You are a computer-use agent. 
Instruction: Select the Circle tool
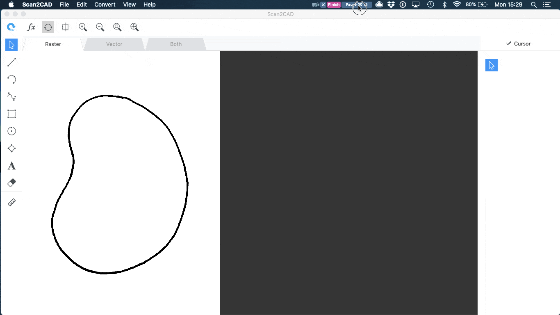11,131
